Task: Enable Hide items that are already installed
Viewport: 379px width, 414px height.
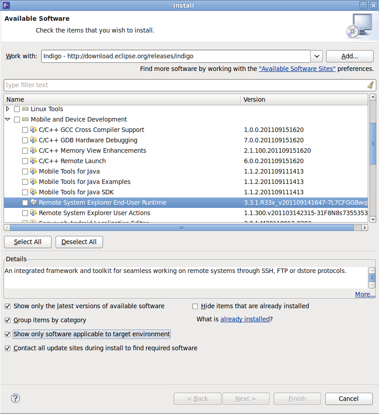Action: coord(195,306)
